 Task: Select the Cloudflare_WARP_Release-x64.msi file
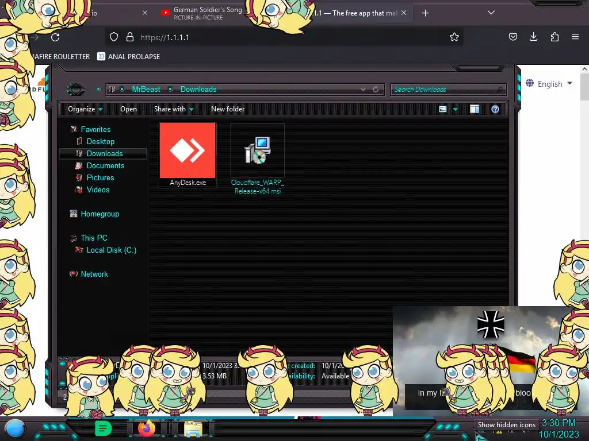click(x=258, y=158)
